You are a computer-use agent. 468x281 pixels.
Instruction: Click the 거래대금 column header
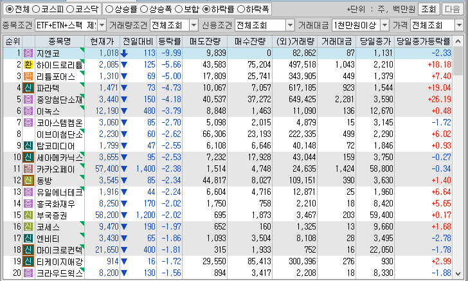(337, 42)
